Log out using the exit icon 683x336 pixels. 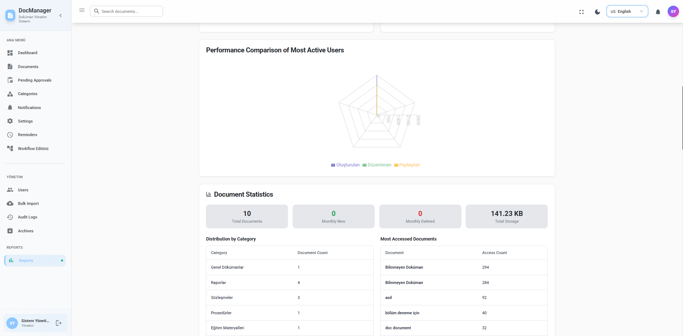point(58,323)
